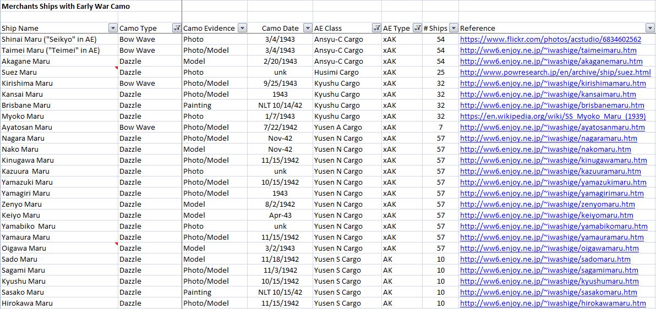Click the AE Class applied-filter icon
Screen dimensions: 656x309
point(376,28)
